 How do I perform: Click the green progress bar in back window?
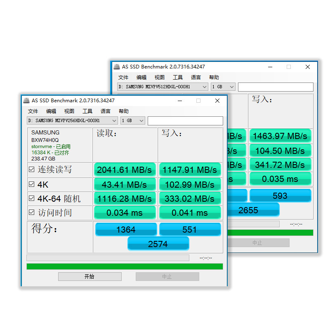click(271, 233)
